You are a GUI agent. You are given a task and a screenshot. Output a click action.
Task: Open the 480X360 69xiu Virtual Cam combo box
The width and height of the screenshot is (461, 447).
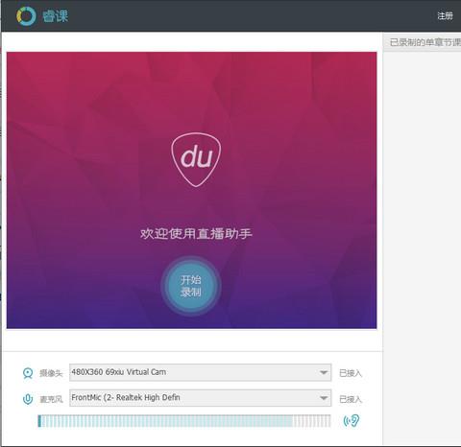[201, 372]
